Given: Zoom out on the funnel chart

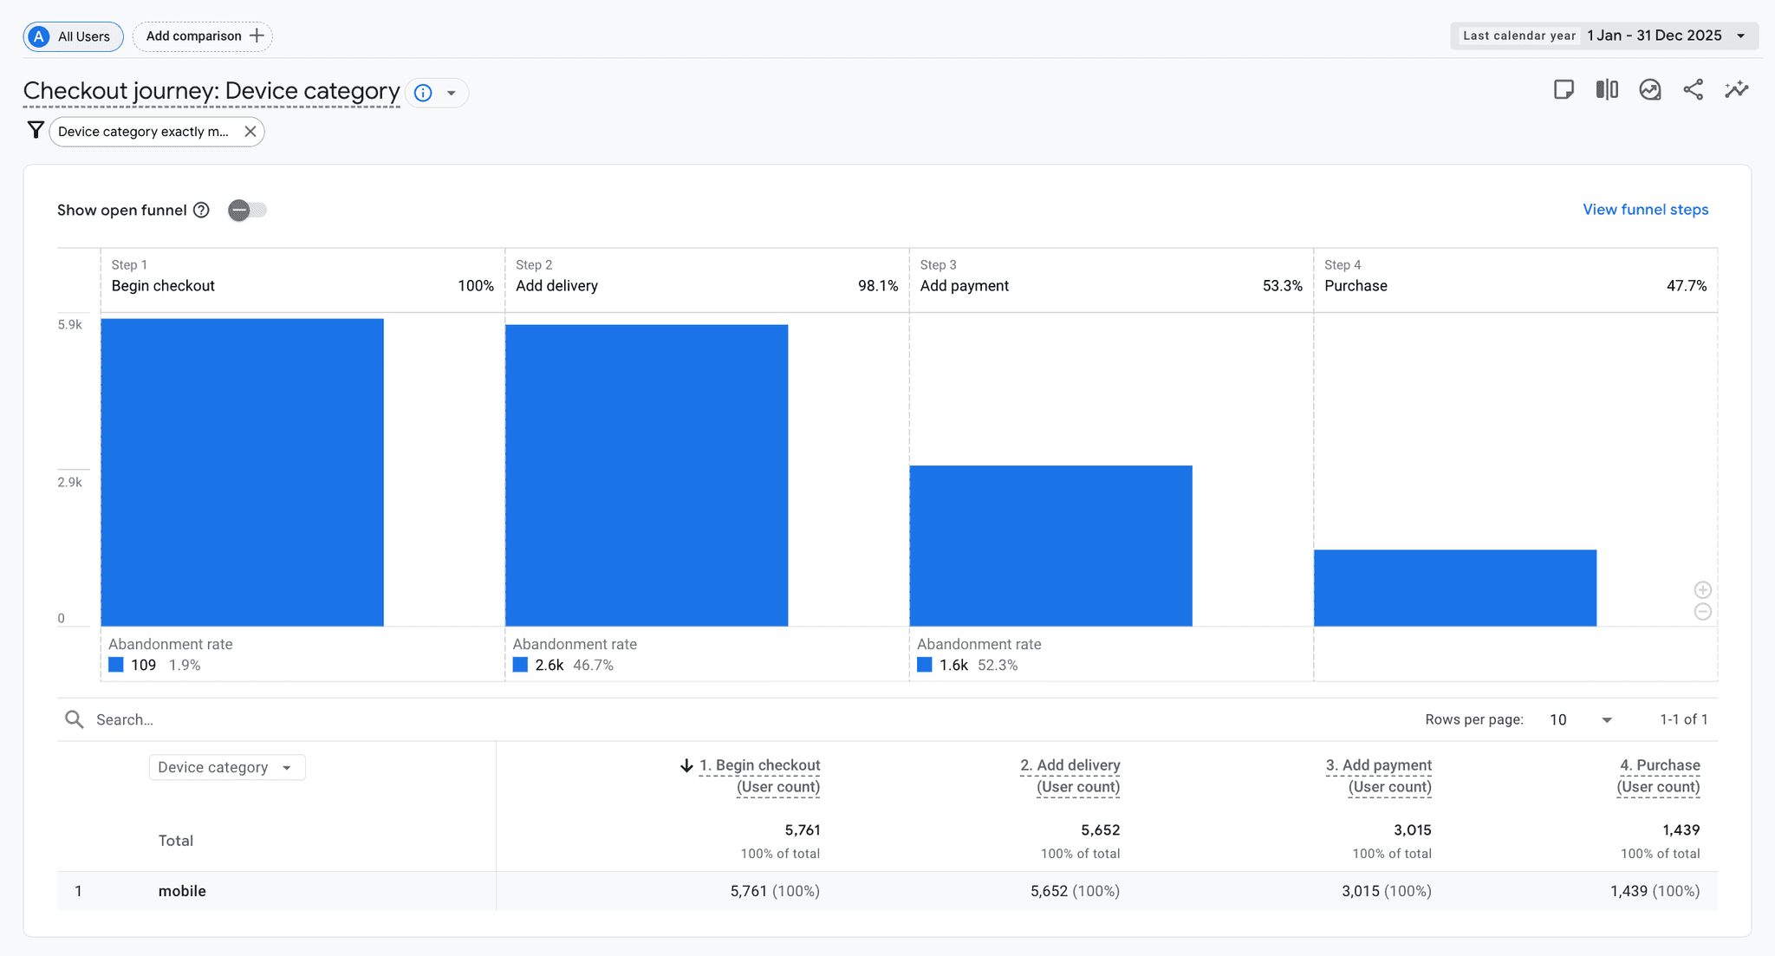Looking at the screenshot, I should (x=1702, y=612).
